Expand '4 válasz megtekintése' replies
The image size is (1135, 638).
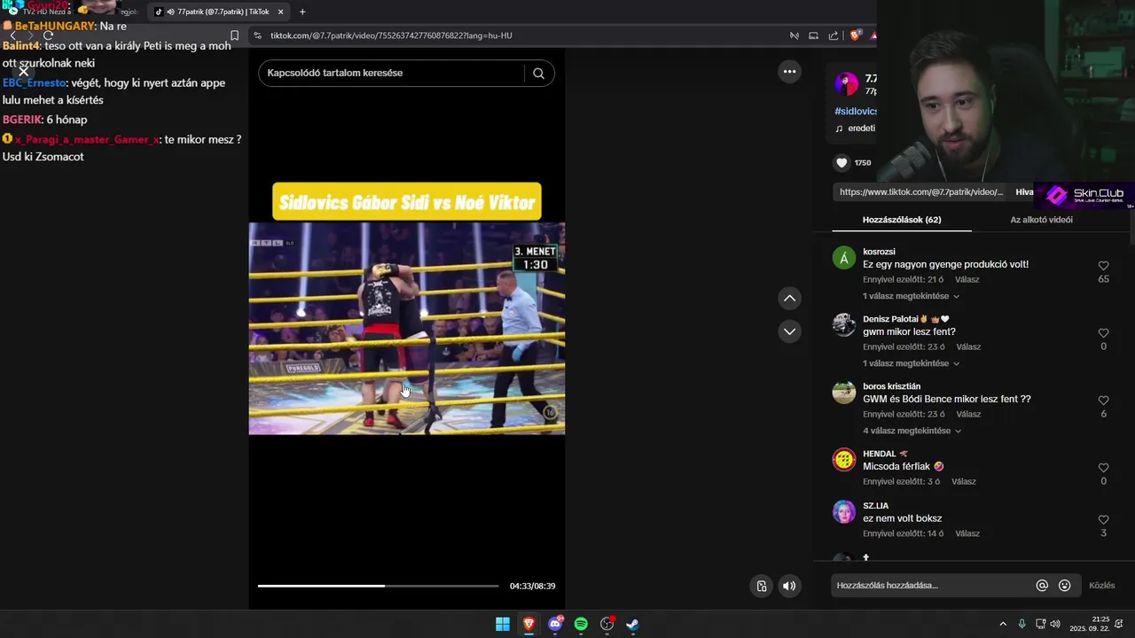coord(911,431)
